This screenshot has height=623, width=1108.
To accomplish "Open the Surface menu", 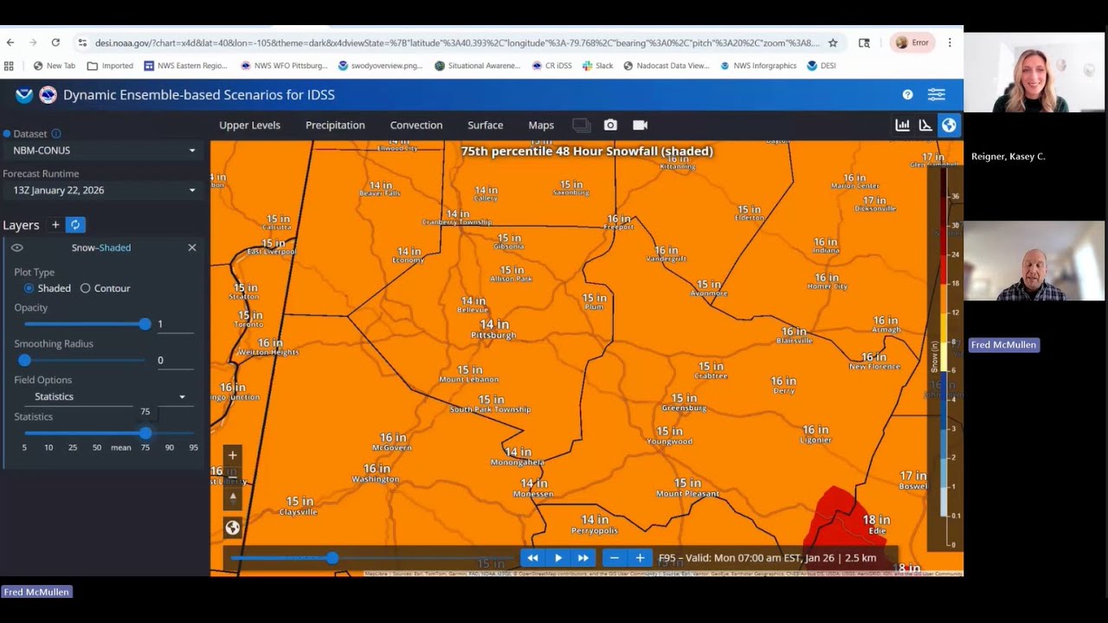I will (486, 125).
